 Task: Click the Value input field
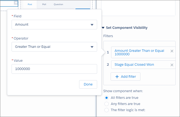(54, 69)
